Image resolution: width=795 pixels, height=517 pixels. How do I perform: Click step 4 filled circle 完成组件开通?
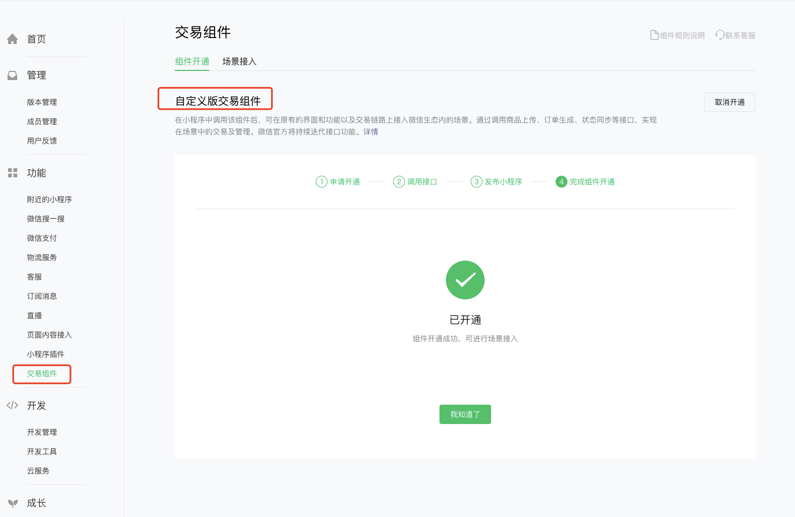pos(562,182)
